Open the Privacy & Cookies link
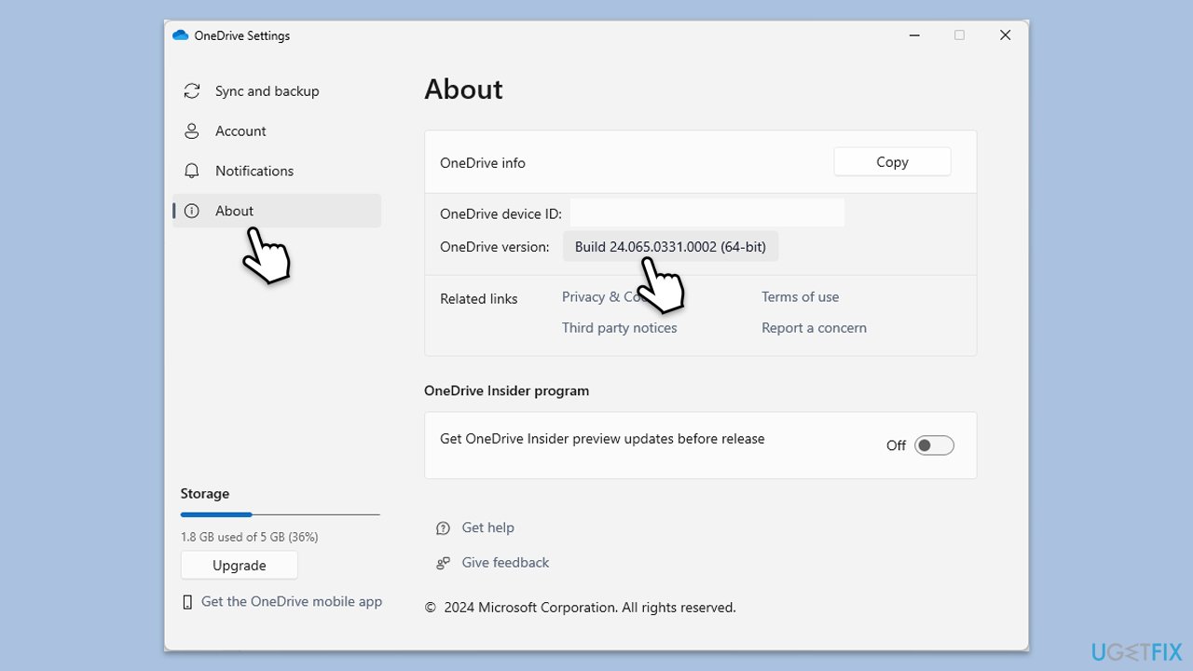Screen dimensions: 1193x671 tap(604, 296)
